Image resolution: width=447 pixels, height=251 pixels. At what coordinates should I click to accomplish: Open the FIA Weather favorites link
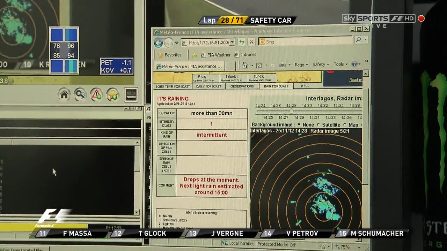tap(215, 55)
